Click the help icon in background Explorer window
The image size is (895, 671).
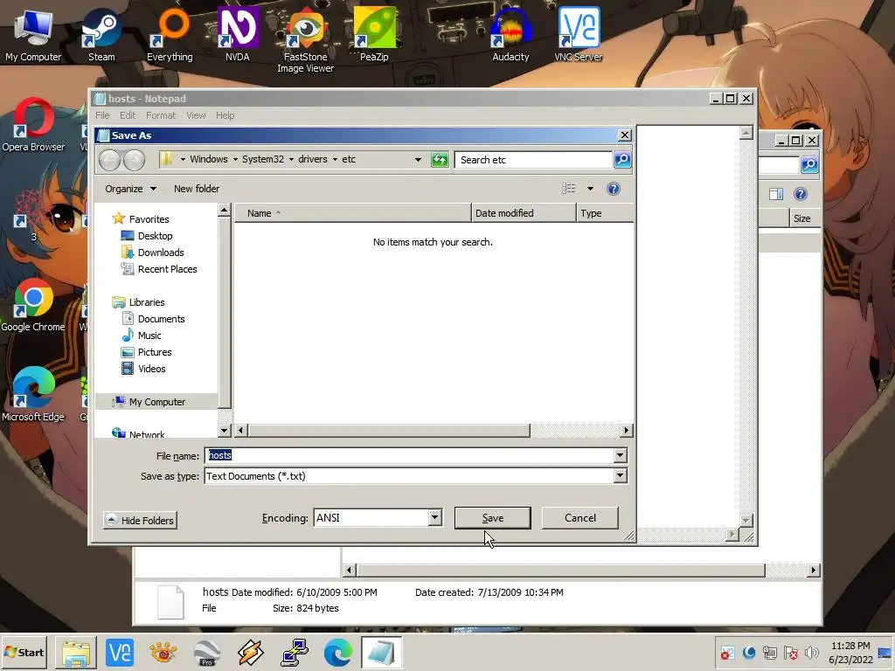coord(801,194)
